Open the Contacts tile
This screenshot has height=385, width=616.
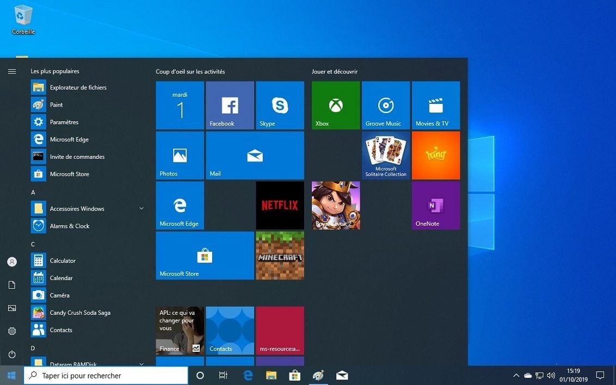(230, 331)
